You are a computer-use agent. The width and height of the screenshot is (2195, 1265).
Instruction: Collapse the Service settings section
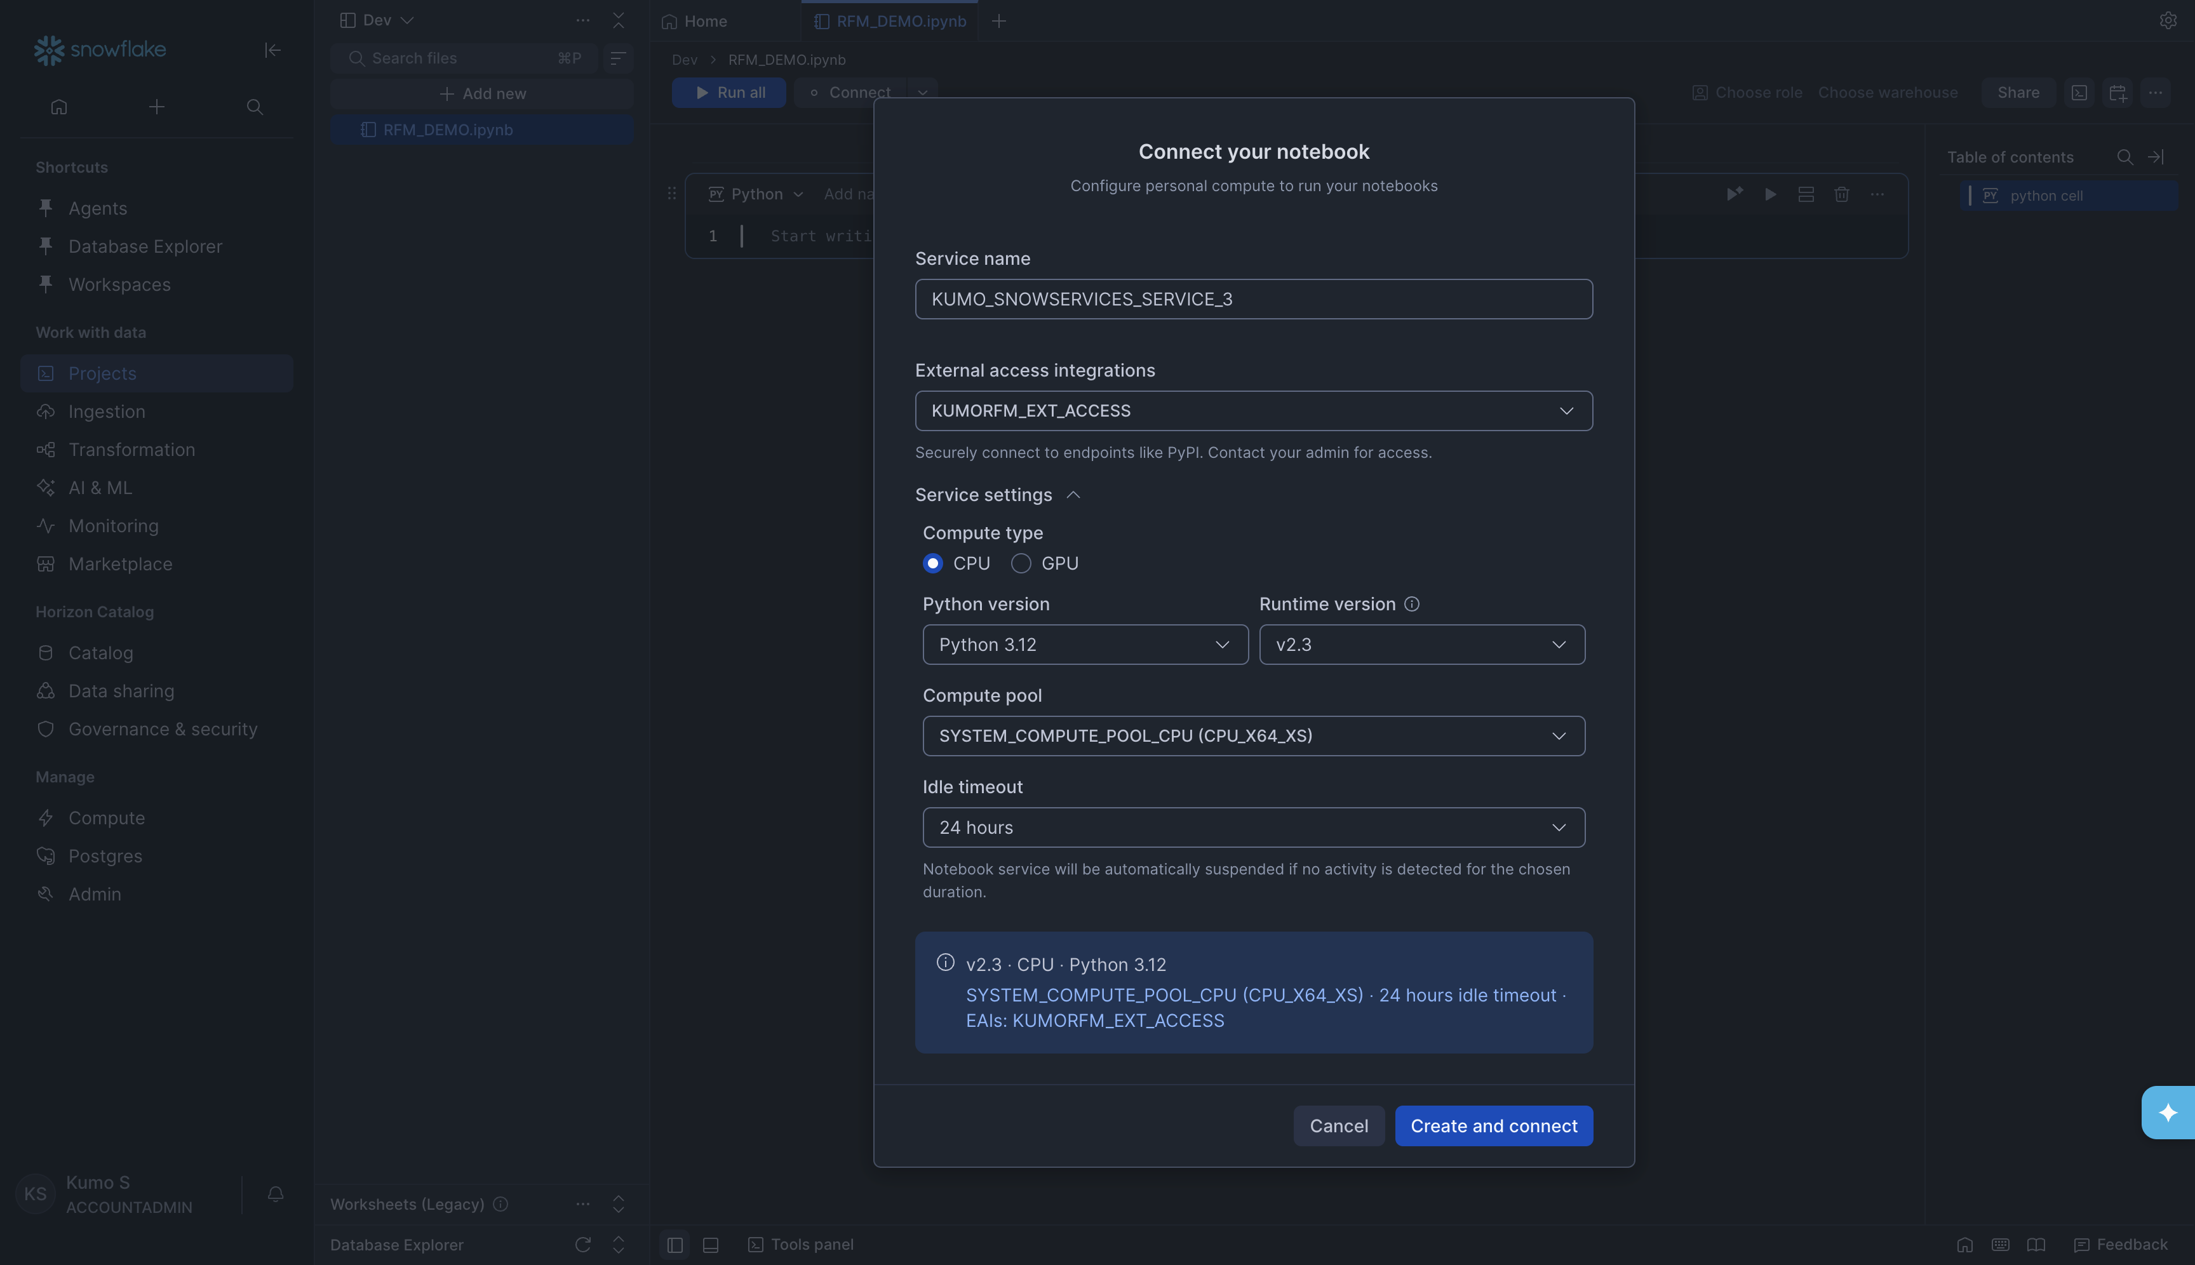click(x=1073, y=494)
